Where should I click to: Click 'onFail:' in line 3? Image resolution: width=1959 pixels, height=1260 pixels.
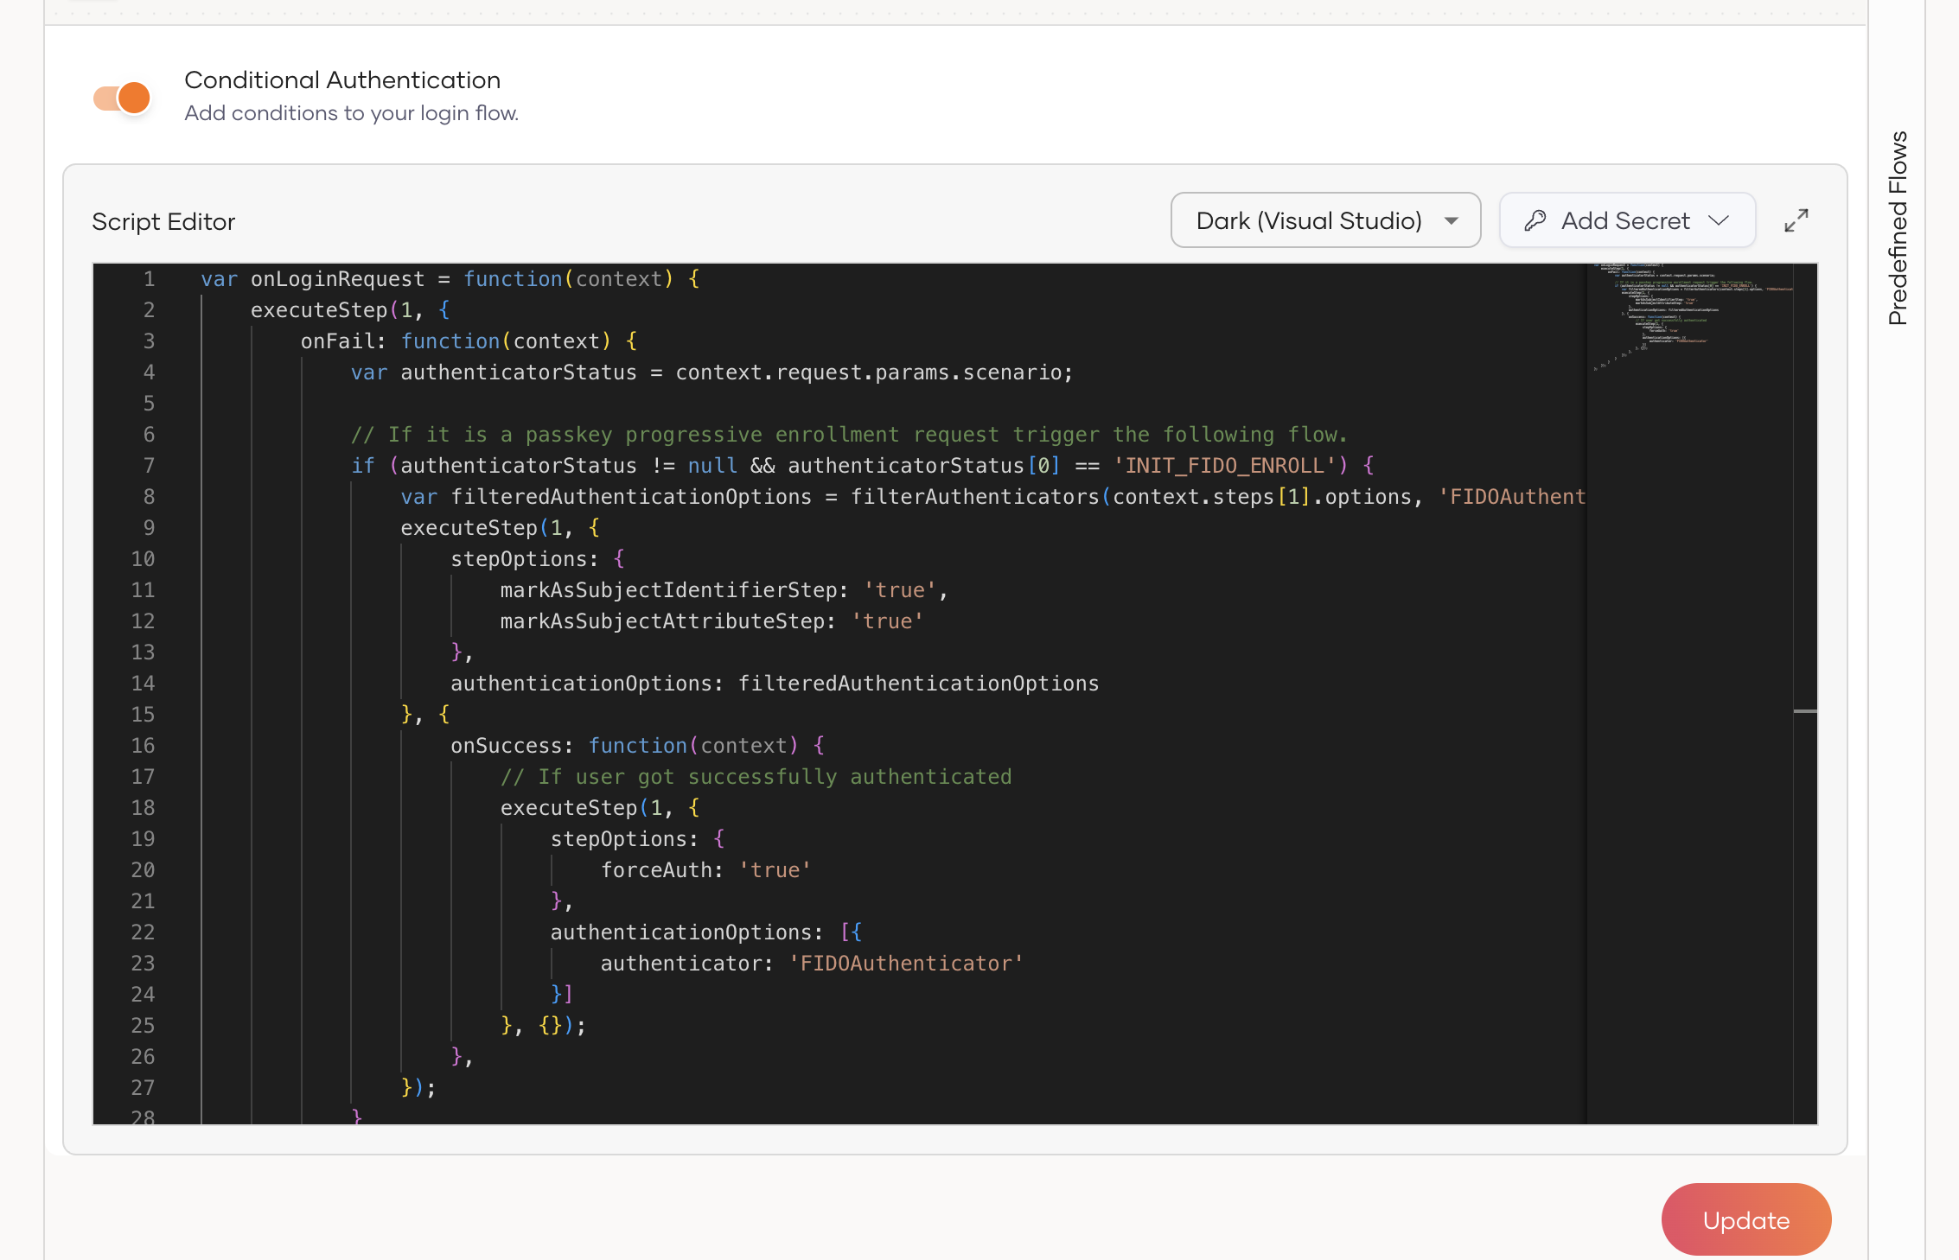[343, 341]
